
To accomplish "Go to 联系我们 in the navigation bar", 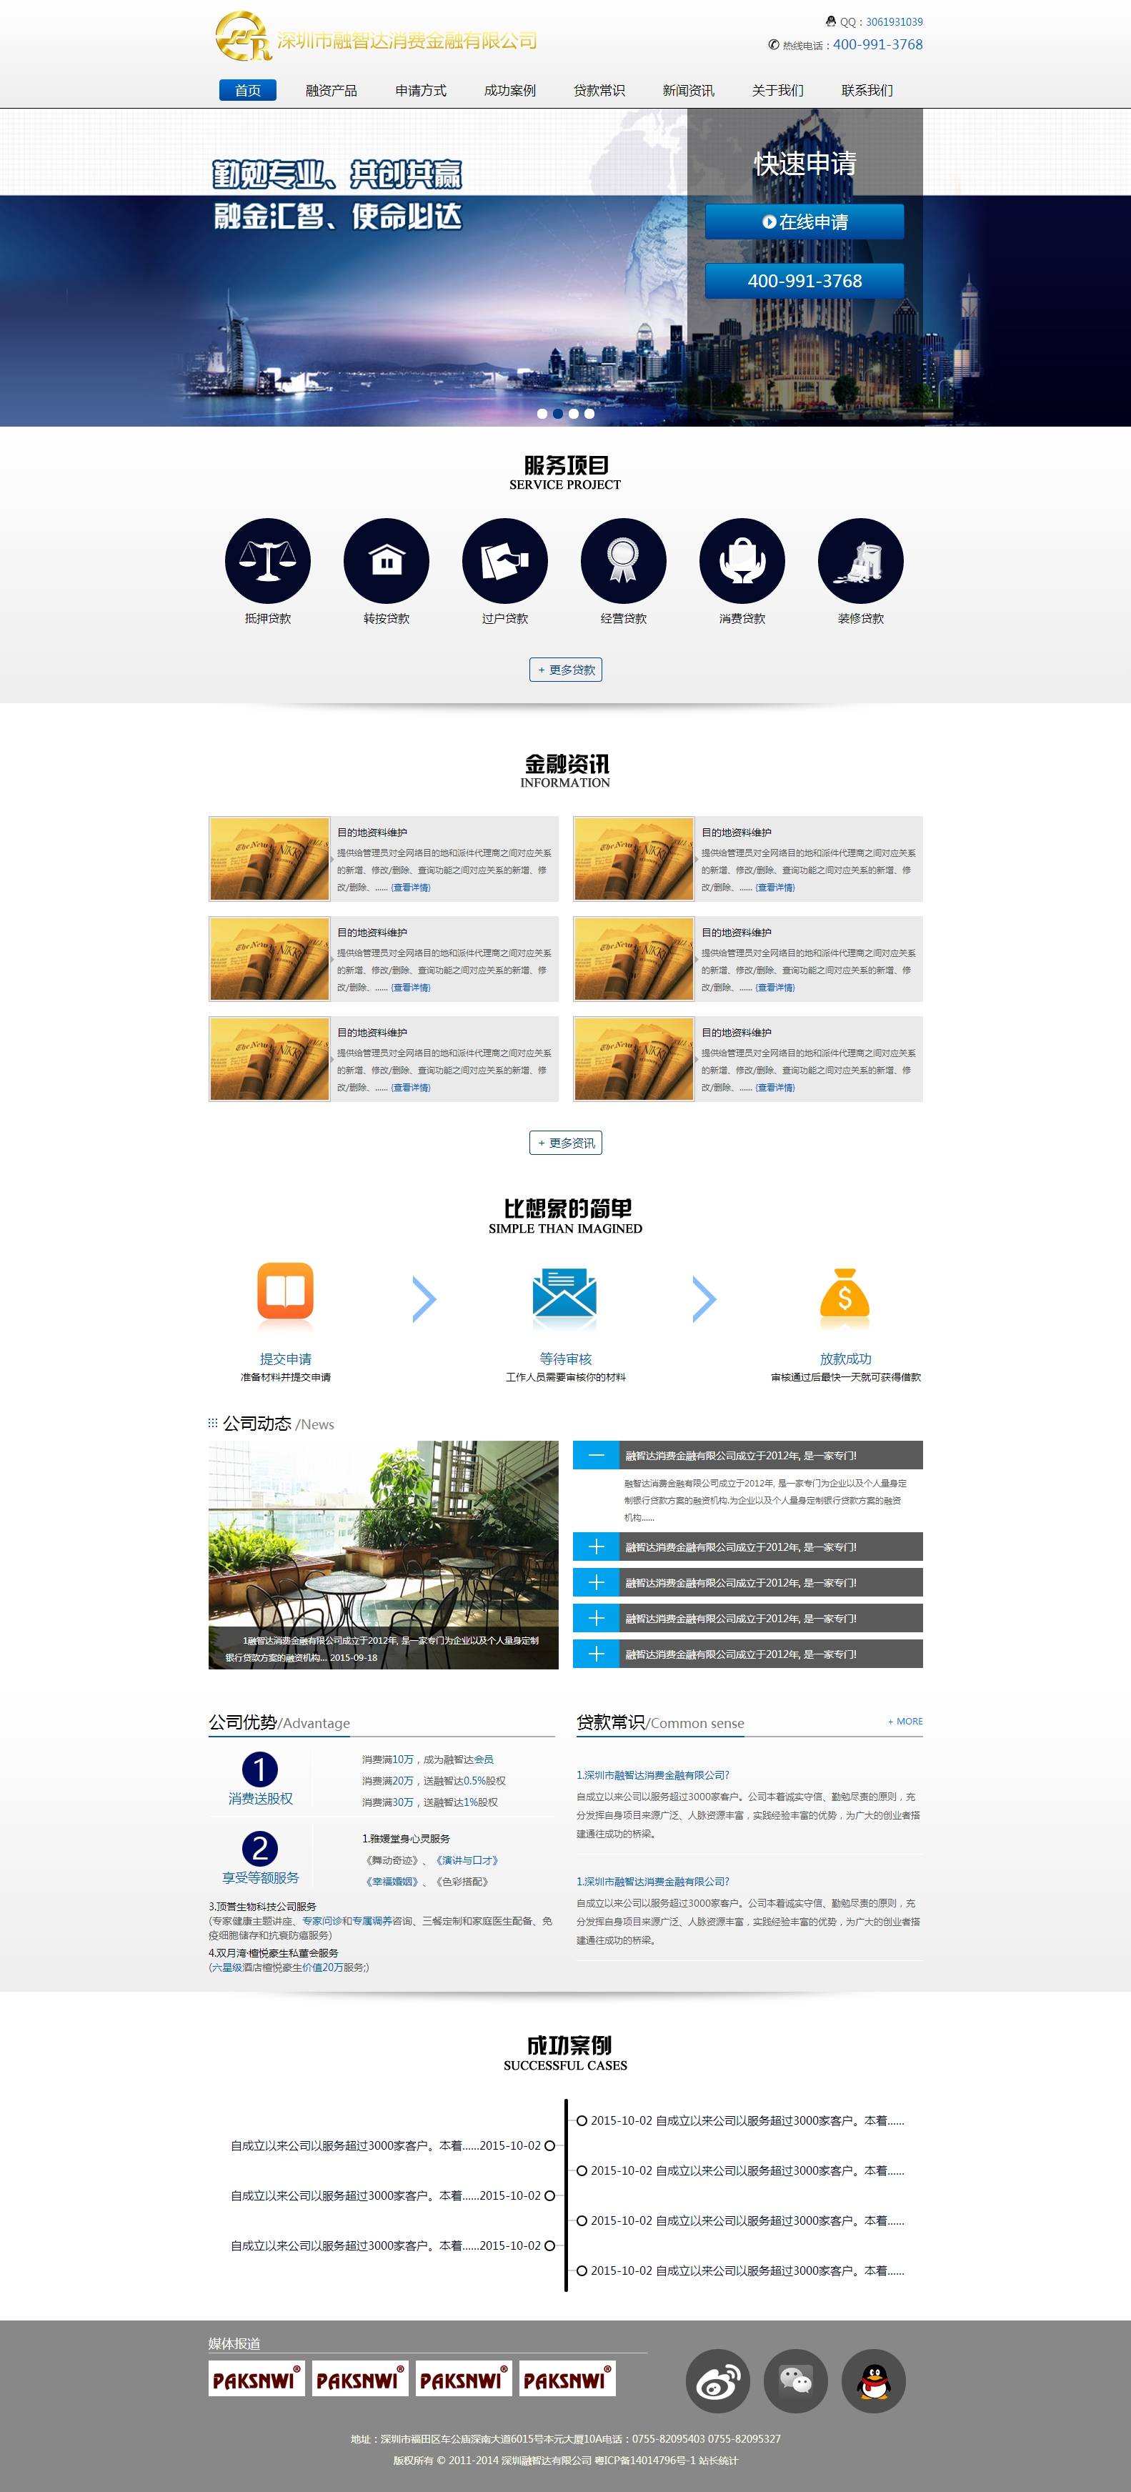I will [867, 90].
